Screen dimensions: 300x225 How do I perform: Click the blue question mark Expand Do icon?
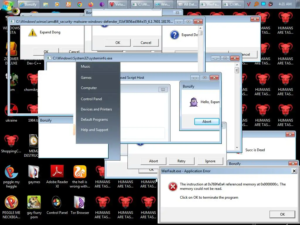click(175, 35)
